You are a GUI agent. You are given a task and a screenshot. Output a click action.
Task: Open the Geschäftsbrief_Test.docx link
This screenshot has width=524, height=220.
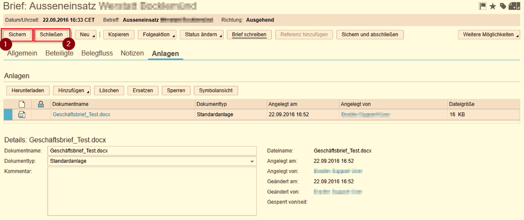pyautogui.click(x=81, y=114)
